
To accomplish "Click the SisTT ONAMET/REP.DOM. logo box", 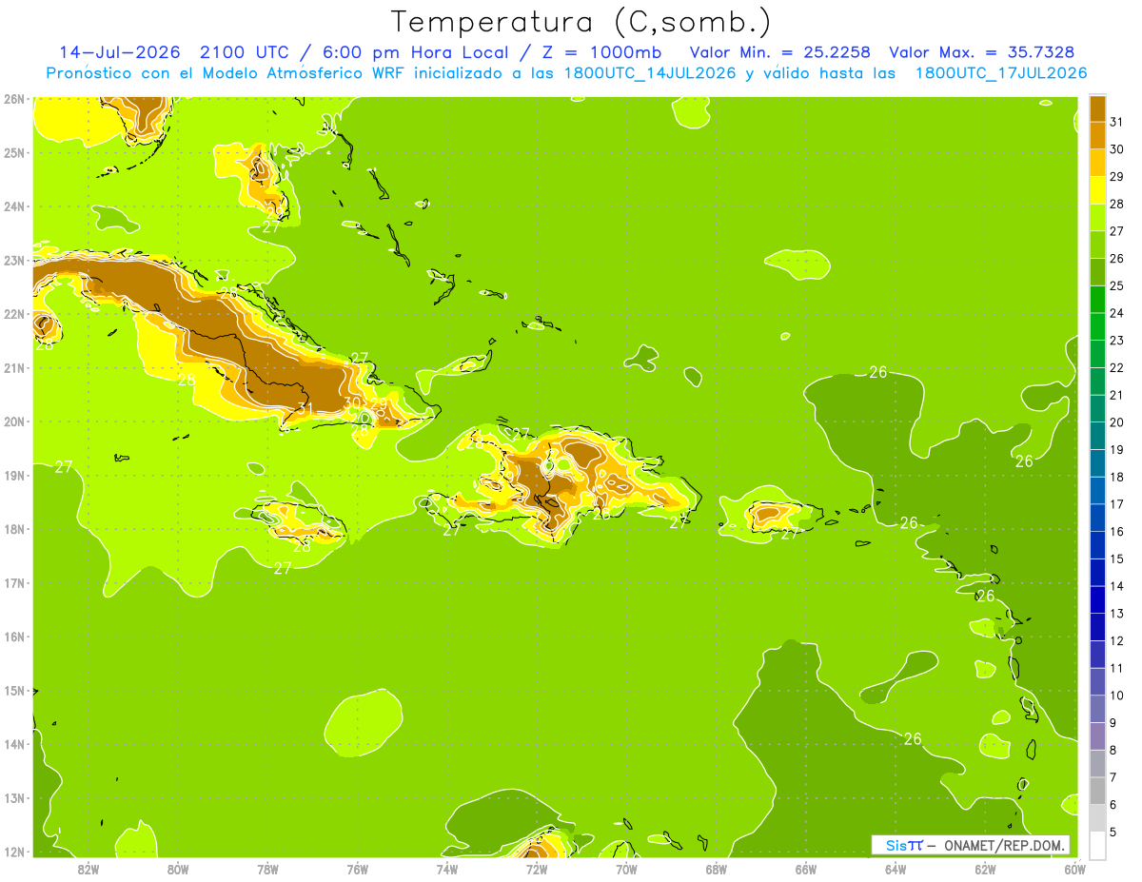I will pyautogui.click(x=970, y=845).
